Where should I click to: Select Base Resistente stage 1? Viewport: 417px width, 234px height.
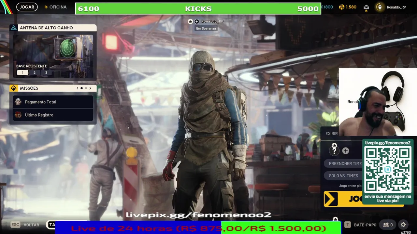coord(22,73)
